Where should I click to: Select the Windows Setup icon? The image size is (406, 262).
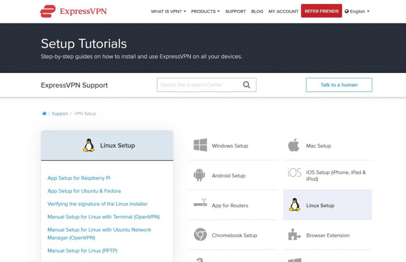(200, 145)
